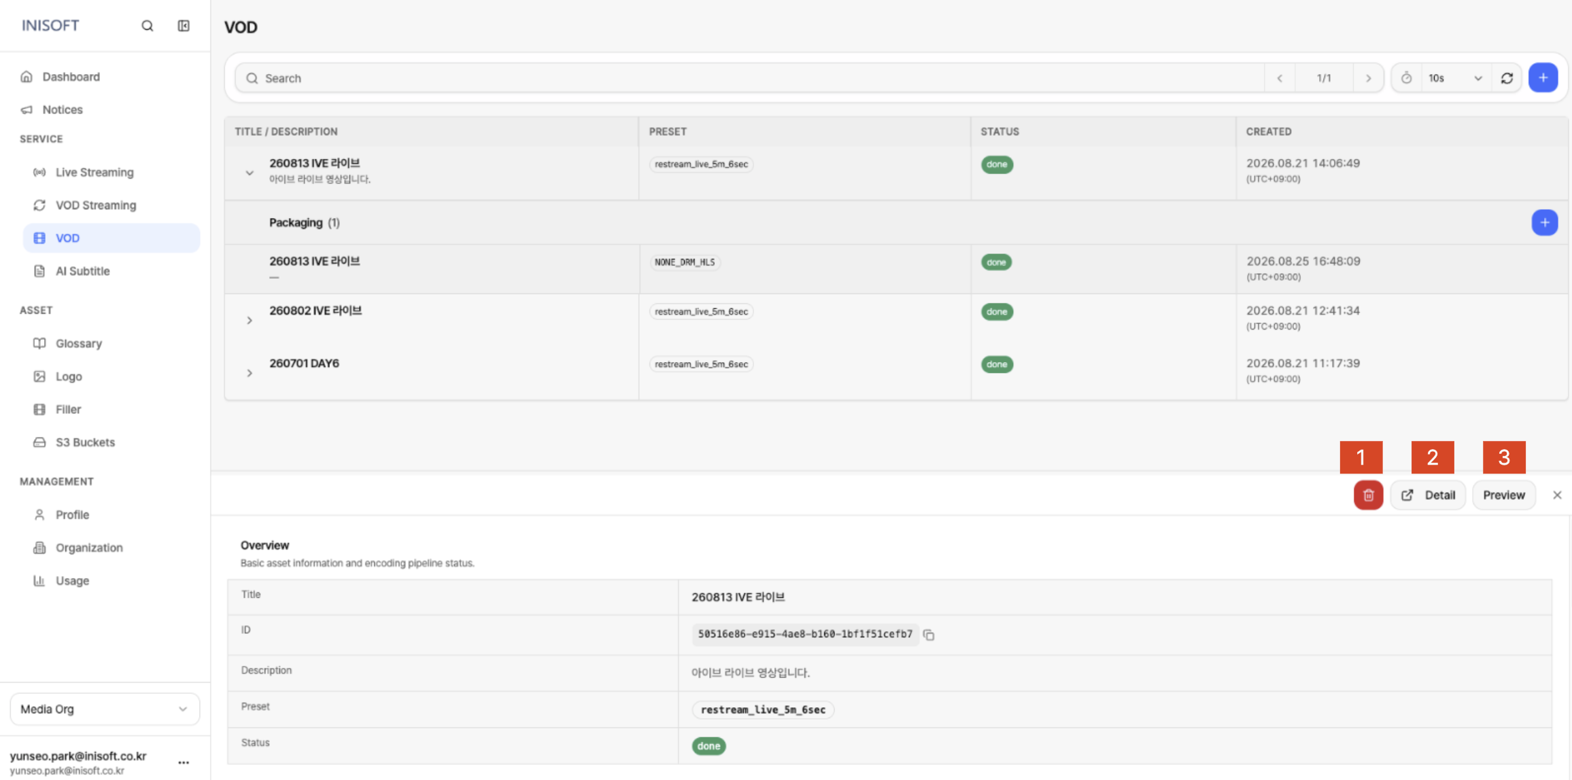Screen dimensions: 1572x780
Task: Click the restream_live_5m_6sec preset in overview
Action: pyautogui.click(x=763, y=710)
